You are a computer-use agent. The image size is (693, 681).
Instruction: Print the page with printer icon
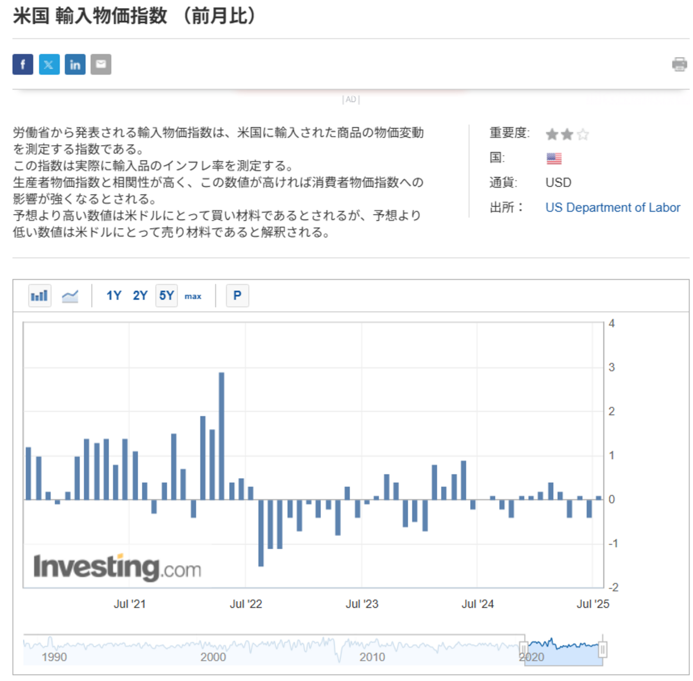click(679, 64)
